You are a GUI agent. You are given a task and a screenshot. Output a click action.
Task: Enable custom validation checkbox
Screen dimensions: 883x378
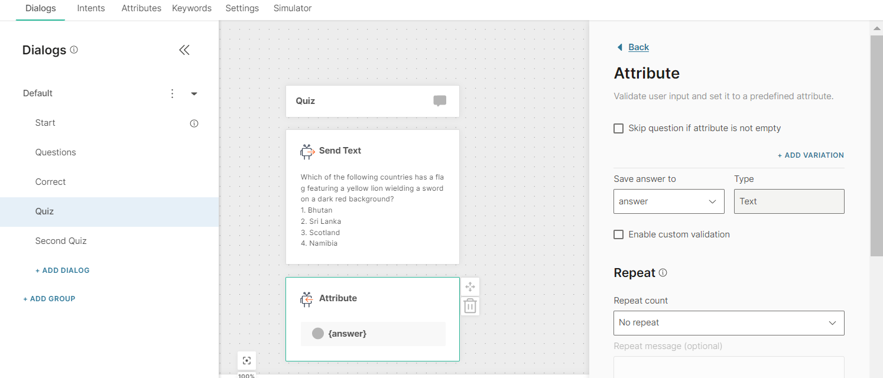619,234
